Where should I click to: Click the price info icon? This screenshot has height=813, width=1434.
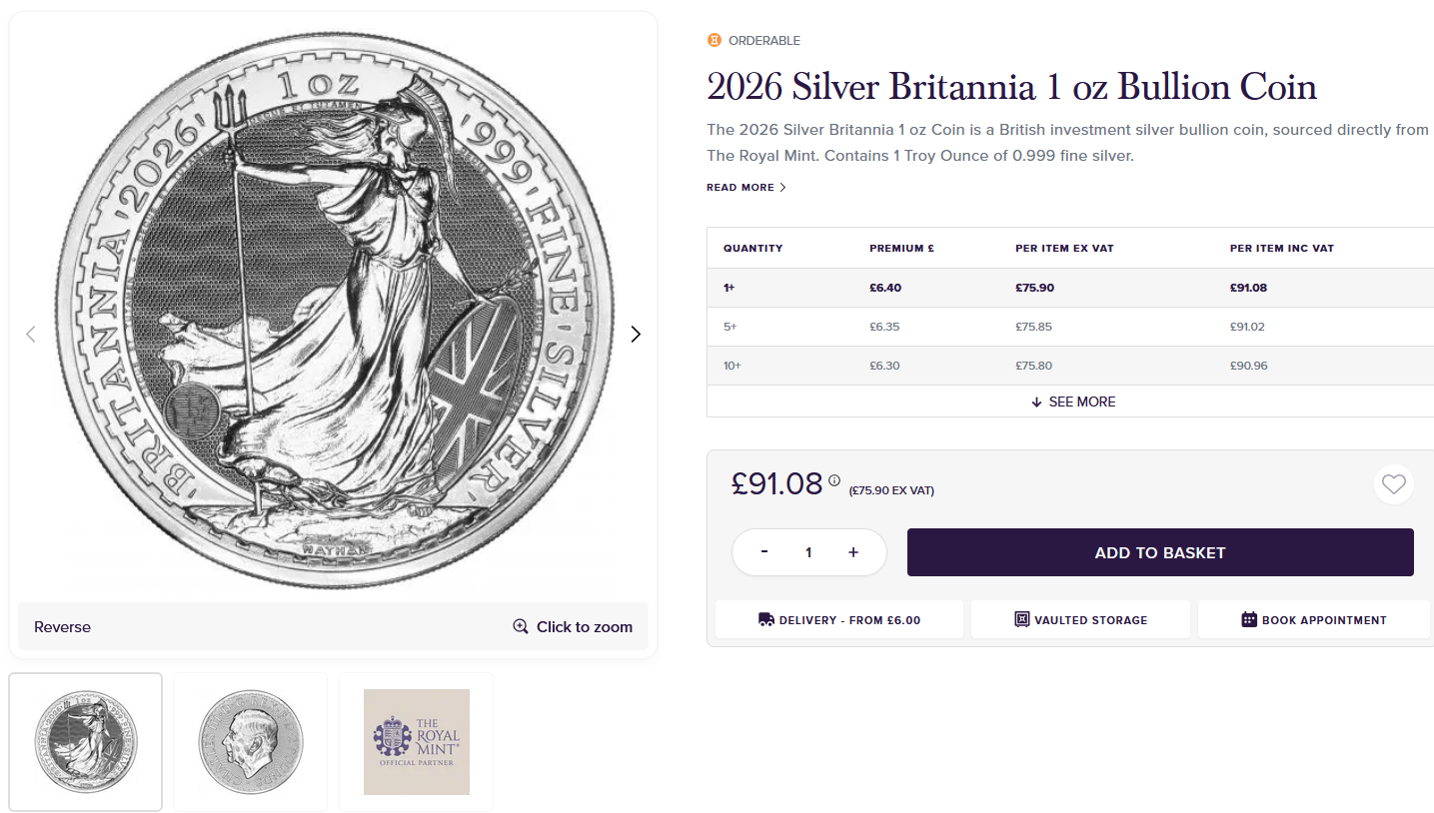834,480
